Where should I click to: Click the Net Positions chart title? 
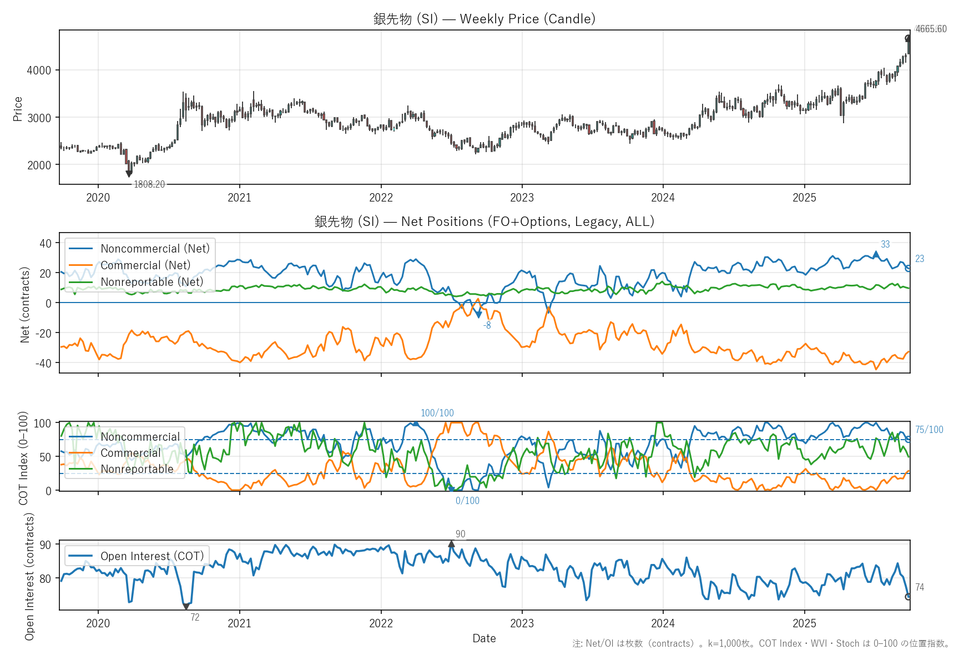[x=484, y=221]
